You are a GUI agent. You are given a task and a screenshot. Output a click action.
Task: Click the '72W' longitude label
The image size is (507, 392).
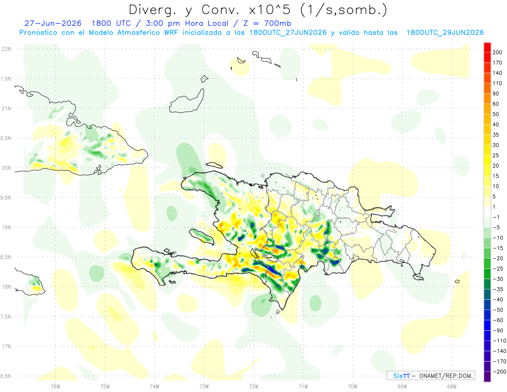click(x=253, y=386)
